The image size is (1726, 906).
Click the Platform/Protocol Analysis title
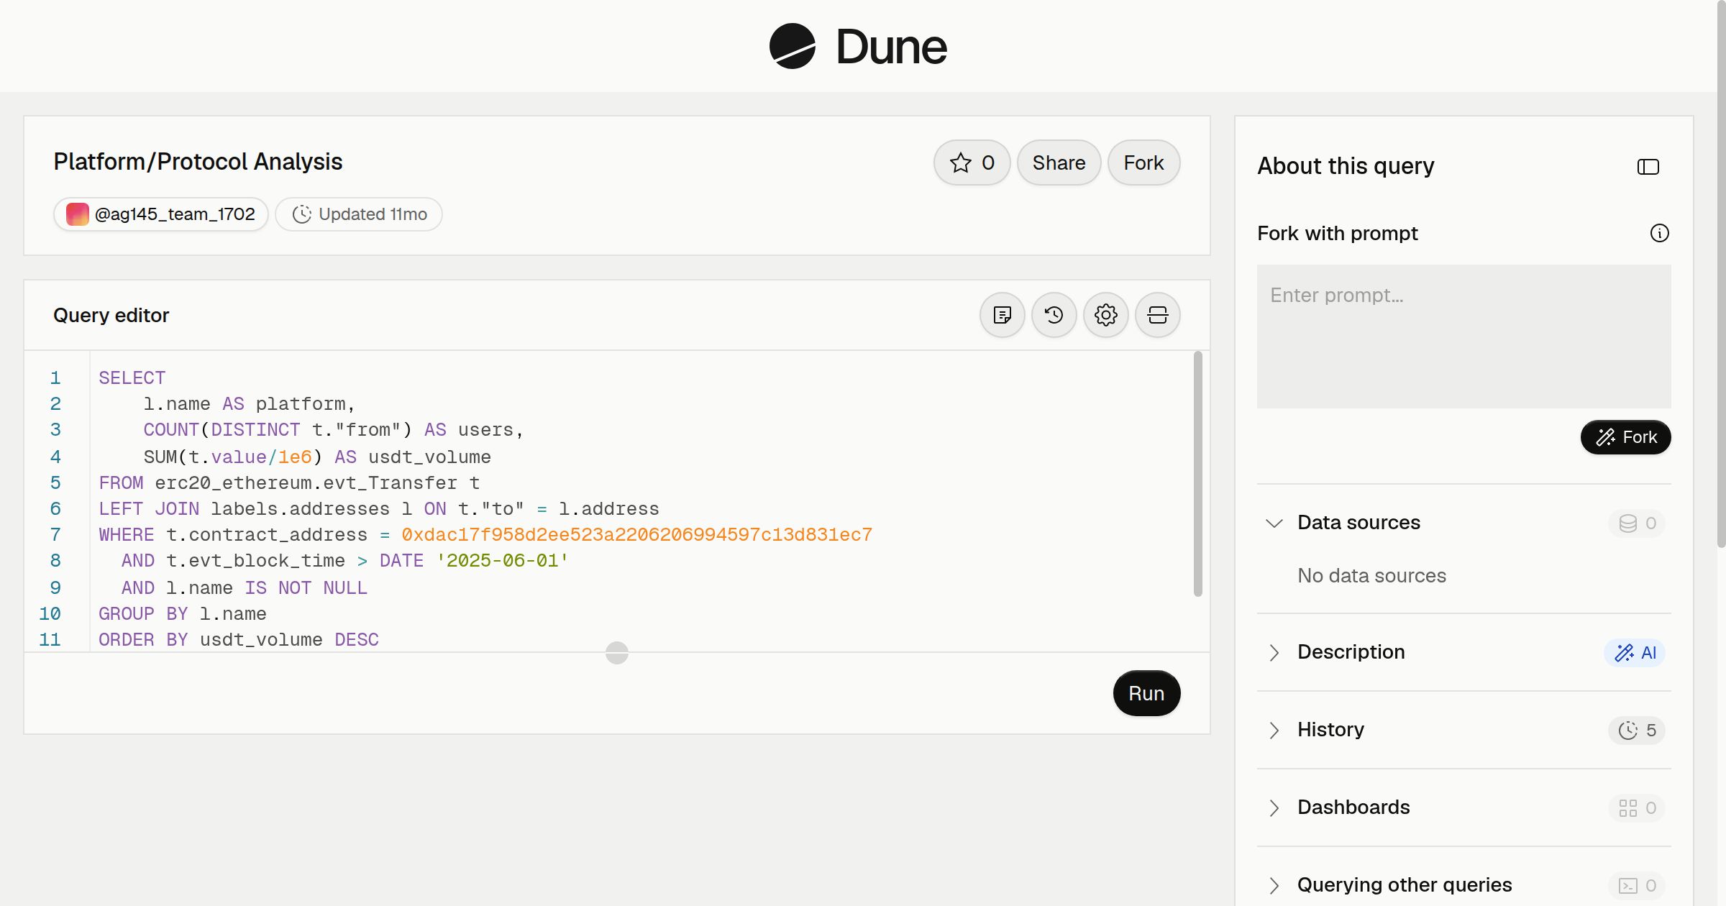pos(198,162)
